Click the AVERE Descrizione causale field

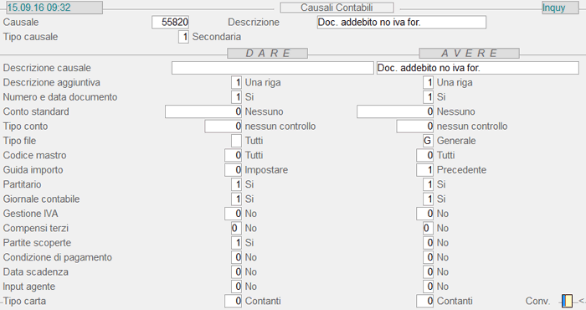pos(478,68)
